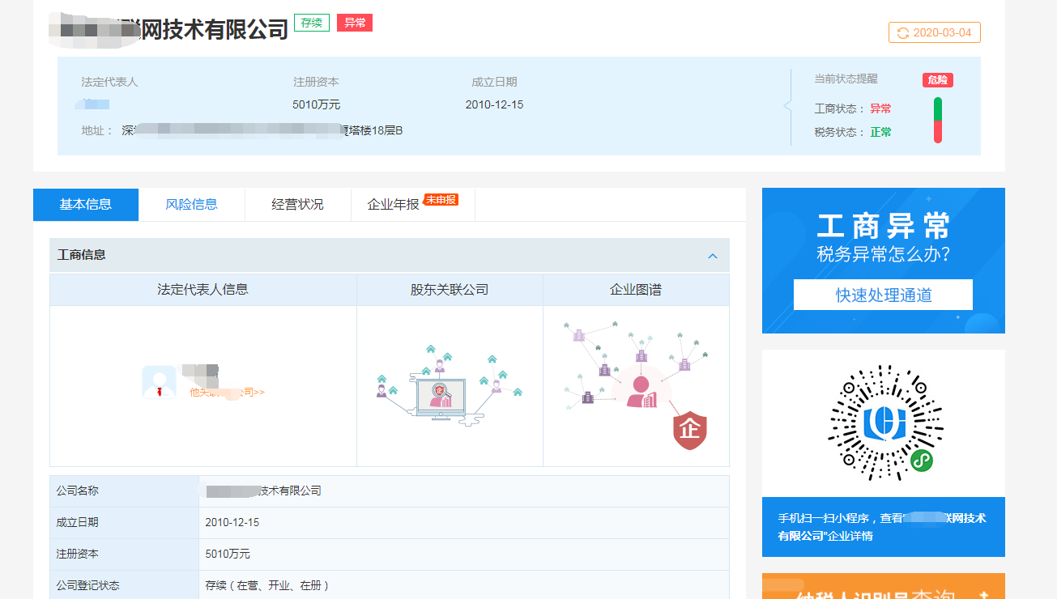Click the 快速处理通道 button
This screenshot has height=599, width=1057.
point(883,295)
